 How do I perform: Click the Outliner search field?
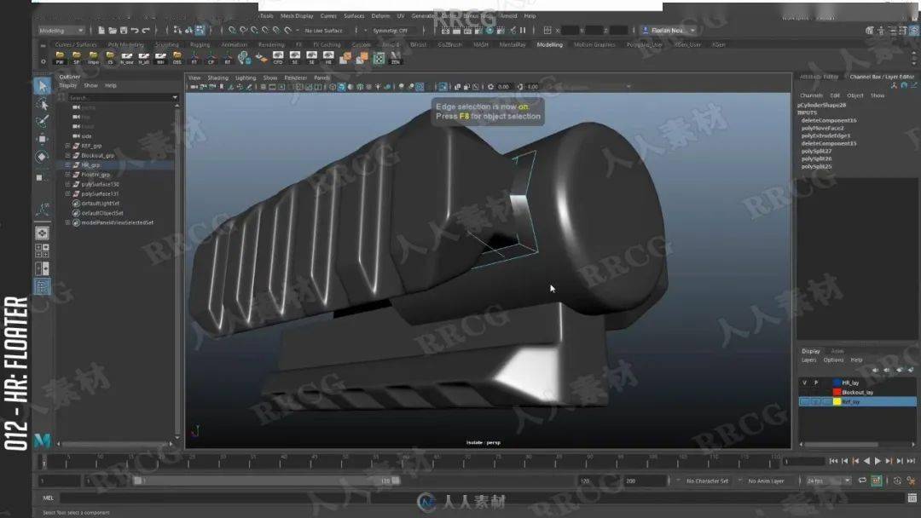click(119, 98)
